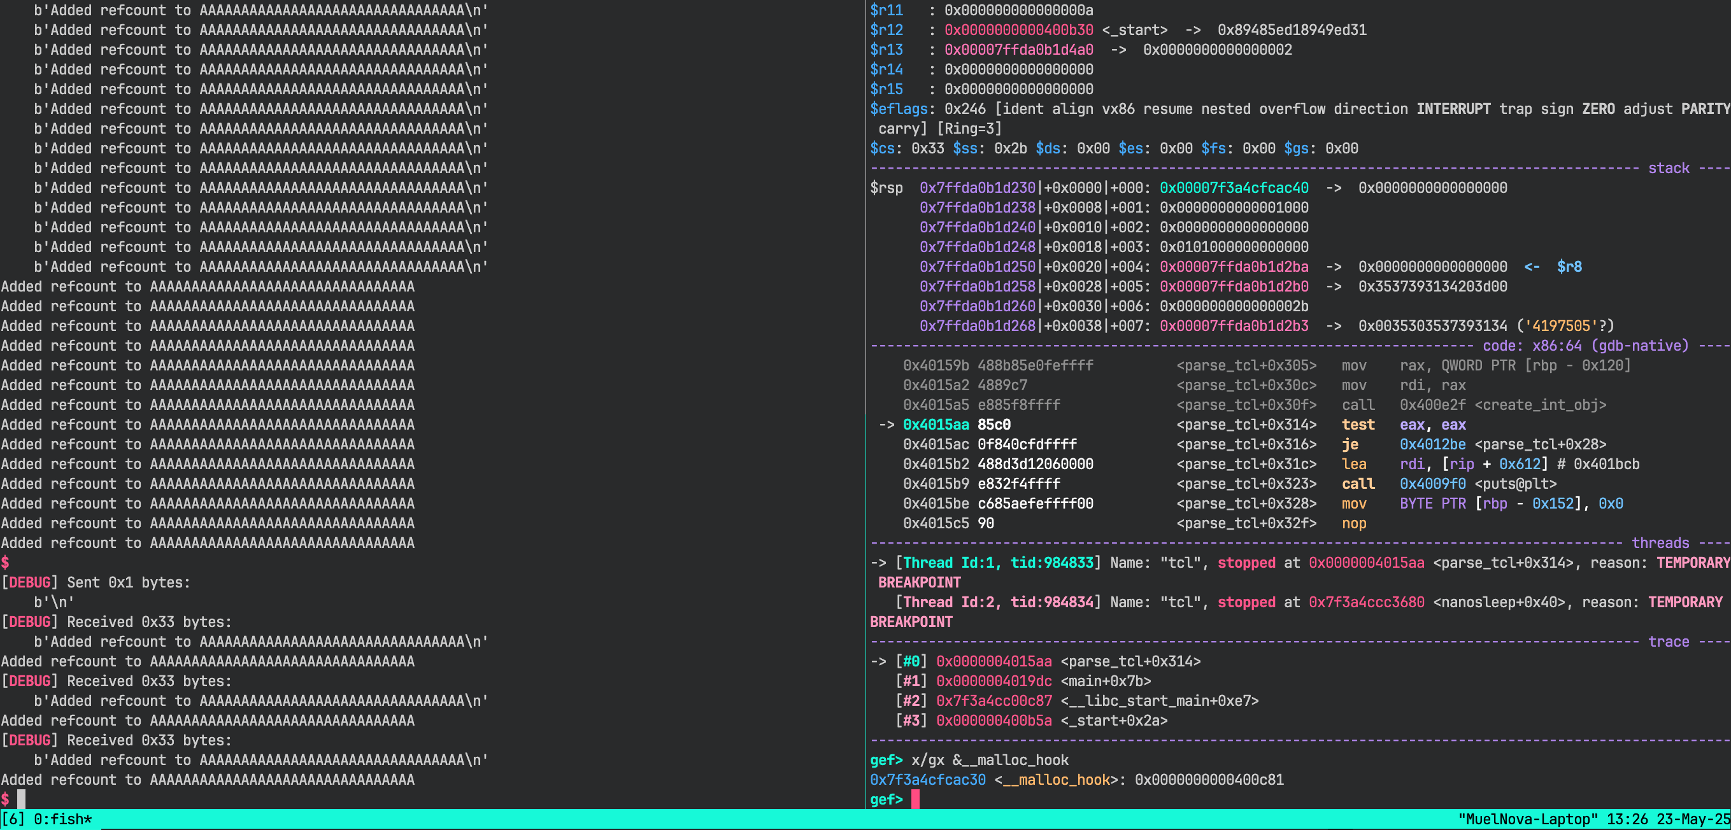Click the 'x/gx &__malloc_hook' command
The height and width of the screenshot is (830, 1731).
990,760
